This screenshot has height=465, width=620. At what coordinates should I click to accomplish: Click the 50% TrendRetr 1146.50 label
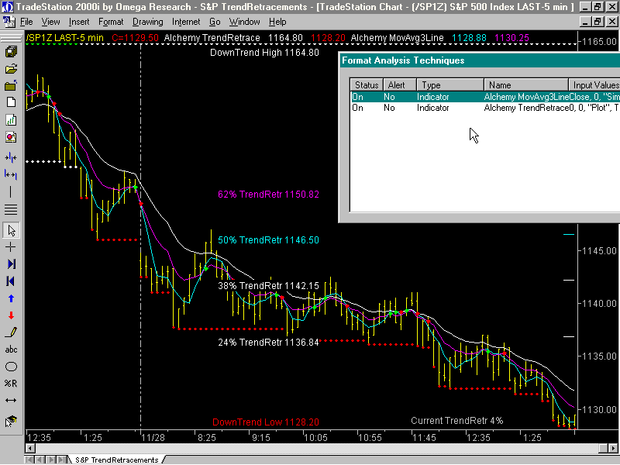pyautogui.click(x=268, y=240)
